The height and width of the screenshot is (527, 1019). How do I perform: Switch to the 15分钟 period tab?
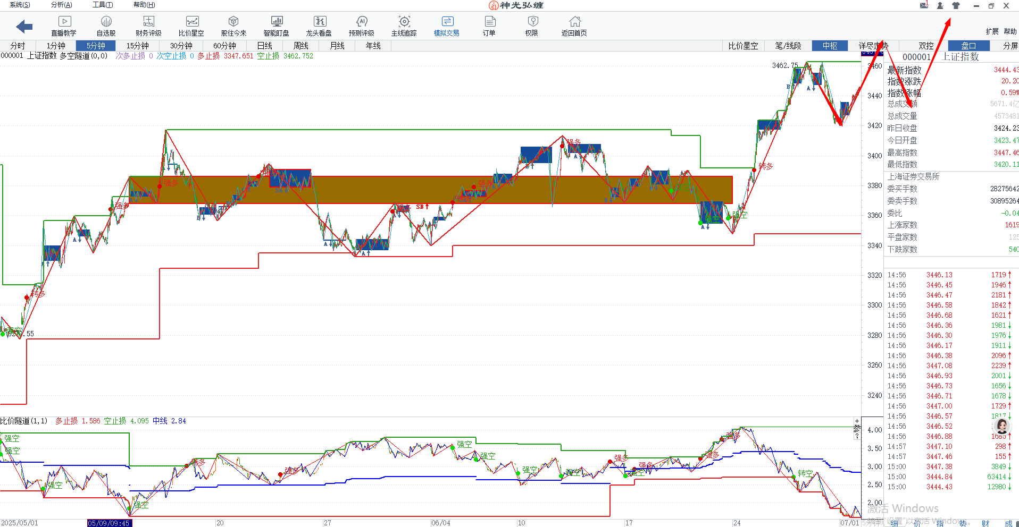(137, 46)
